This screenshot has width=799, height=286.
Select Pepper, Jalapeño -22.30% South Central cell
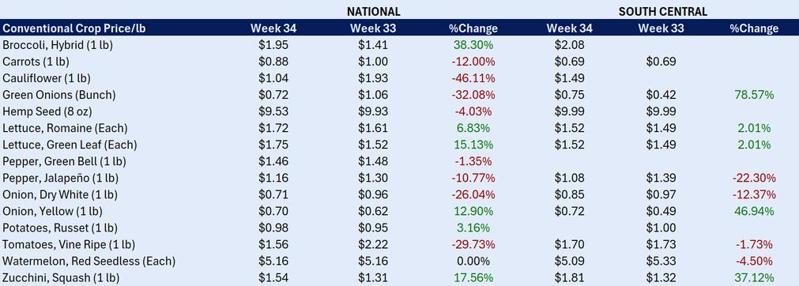(x=754, y=178)
